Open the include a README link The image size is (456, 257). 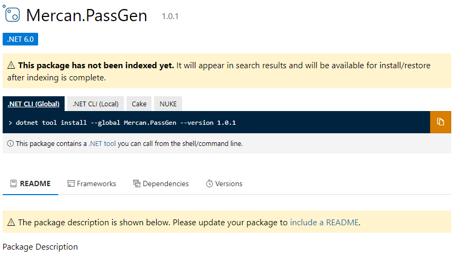[x=325, y=223]
